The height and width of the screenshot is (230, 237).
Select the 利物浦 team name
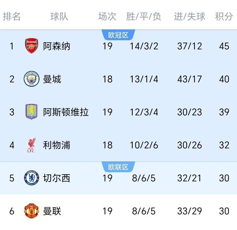[x=57, y=145]
